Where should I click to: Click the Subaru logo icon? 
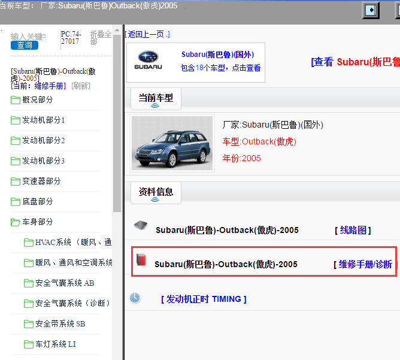(149, 60)
